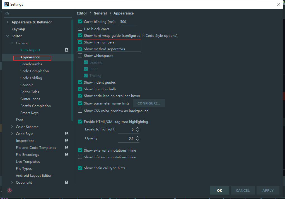Enable Show CSS color preview as background
This screenshot has width=285, height=199.
(x=80, y=111)
